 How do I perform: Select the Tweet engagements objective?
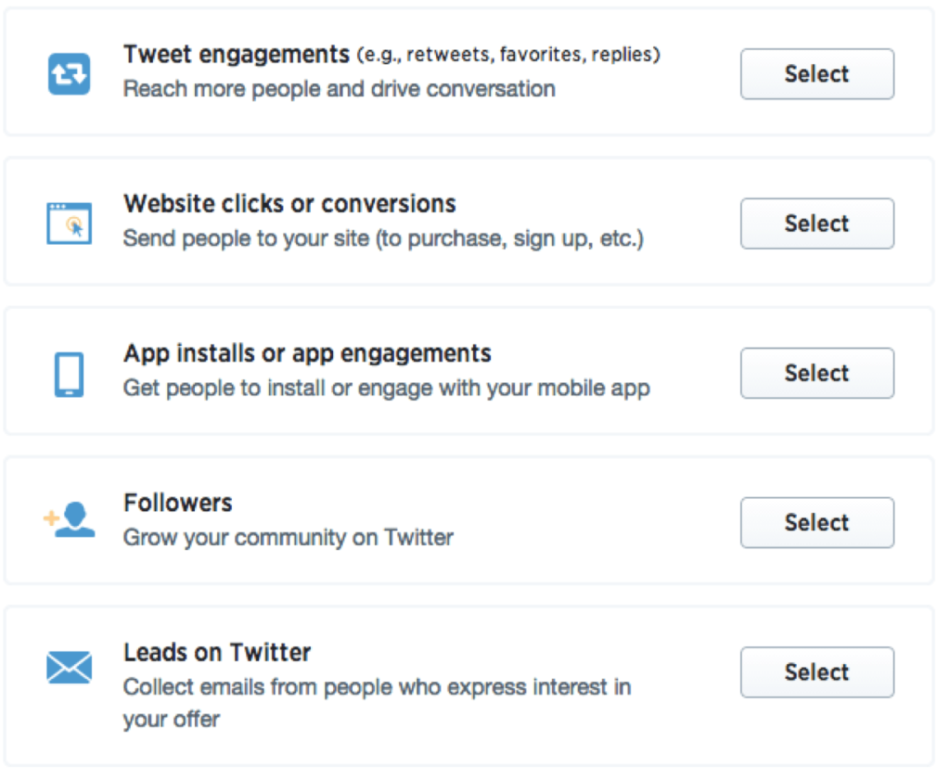(x=816, y=74)
